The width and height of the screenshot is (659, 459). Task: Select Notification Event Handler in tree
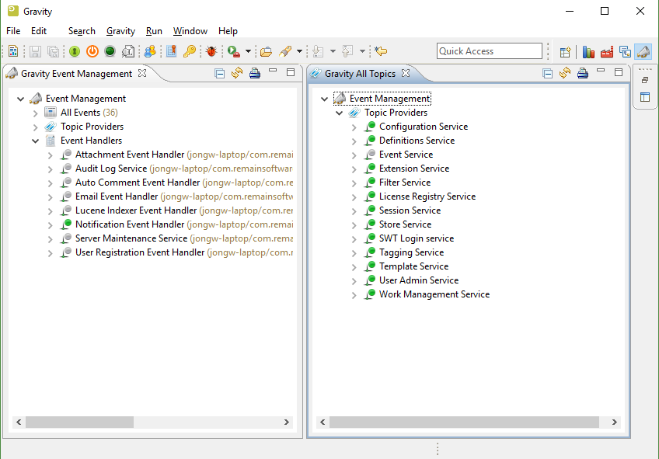pos(130,224)
